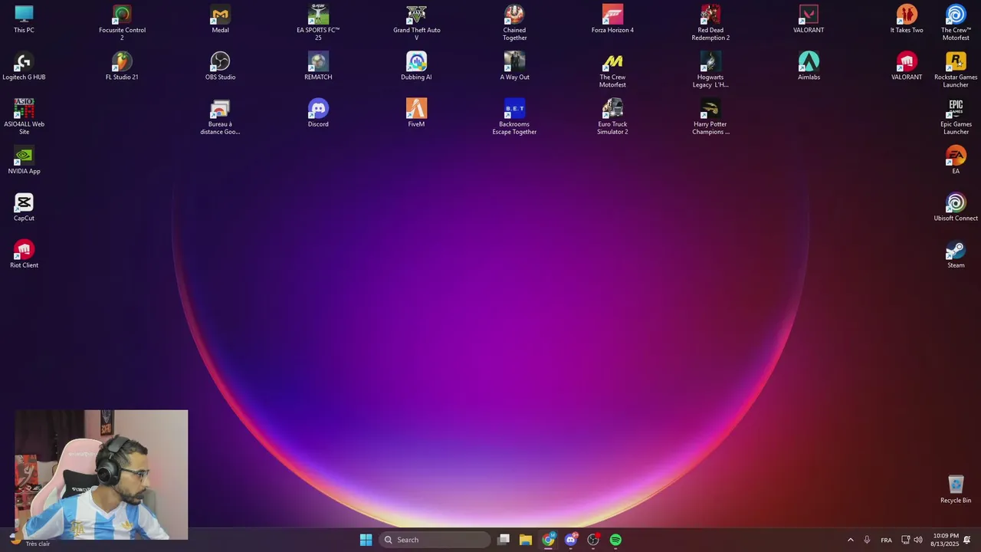The height and width of the screenshot is (552, 981).
Task: Switch to Discord in the taskbar
Action: click(571, 540)
